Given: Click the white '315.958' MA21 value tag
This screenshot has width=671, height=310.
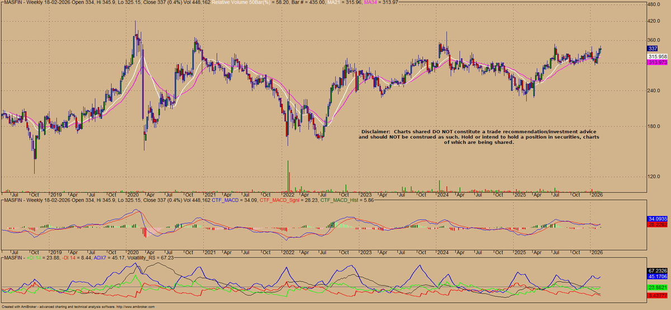Looking at the screenshot, I should pyautogui.click(x=658, y=57).
